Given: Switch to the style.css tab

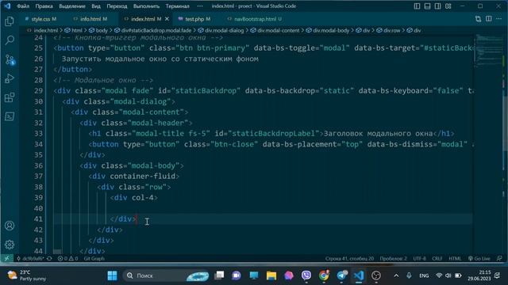Looking at the screenshot, I should (x=40, y=19).
